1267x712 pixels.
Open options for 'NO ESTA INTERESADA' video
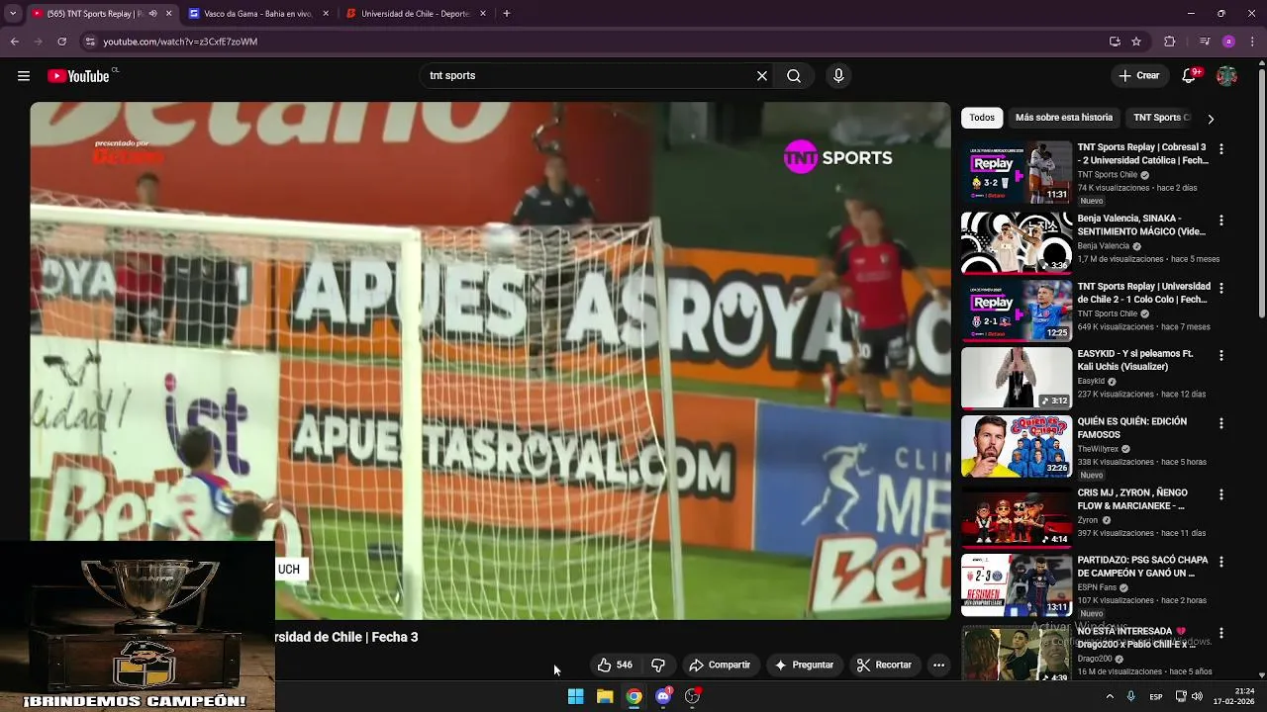coord(1220,633)
